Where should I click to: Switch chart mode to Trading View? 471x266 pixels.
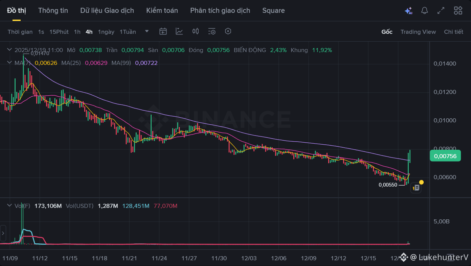418,32
